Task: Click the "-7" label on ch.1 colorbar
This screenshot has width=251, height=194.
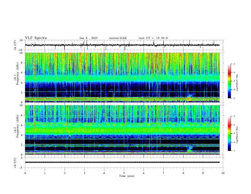Action: tap(234, 99)
